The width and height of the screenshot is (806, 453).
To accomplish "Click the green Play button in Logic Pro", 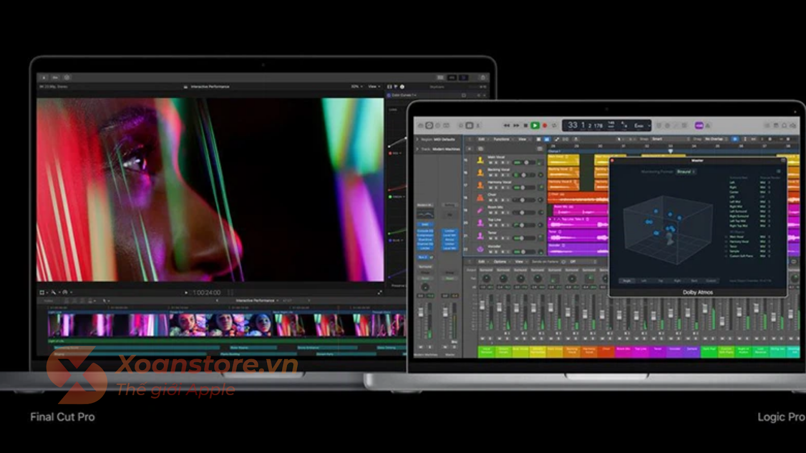I will [x=535, y=125].
